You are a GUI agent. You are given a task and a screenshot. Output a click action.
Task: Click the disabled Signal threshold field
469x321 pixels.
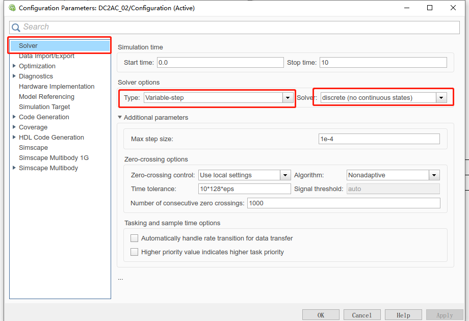point(393,189)
